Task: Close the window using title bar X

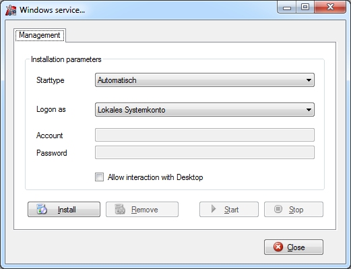Action: (330, 7)
